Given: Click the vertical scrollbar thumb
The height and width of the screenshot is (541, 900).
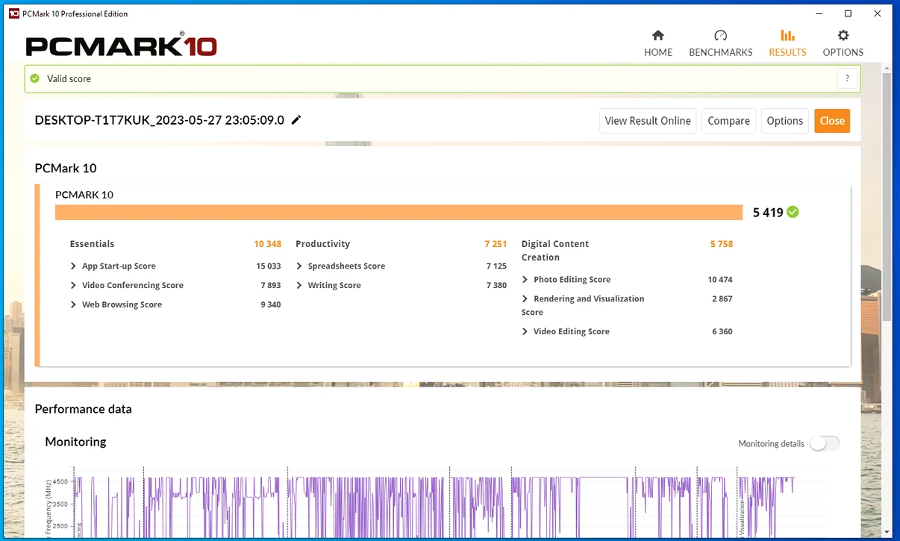Looking at the screenshot, I should (x=887, y=198).
